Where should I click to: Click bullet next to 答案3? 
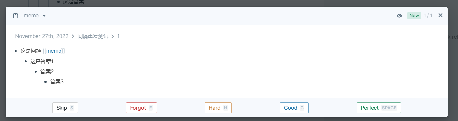pos(45,82)
